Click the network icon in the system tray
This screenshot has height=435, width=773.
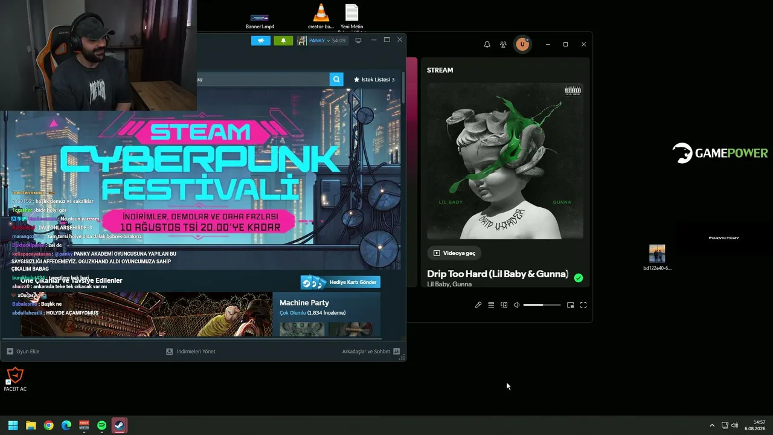pos(725,425)
